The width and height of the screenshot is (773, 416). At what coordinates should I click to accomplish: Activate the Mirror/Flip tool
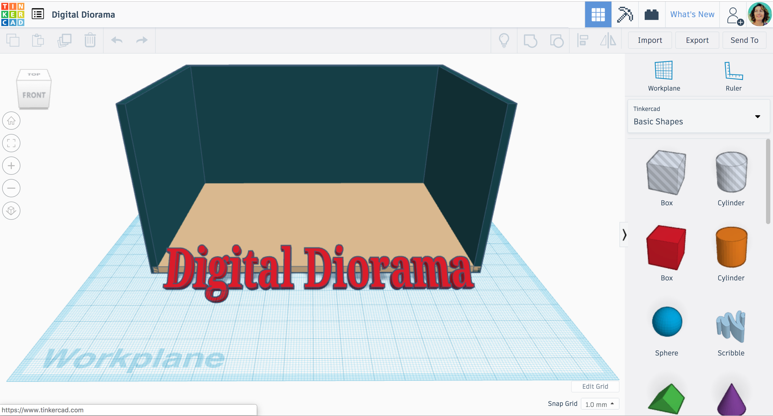[608, 40]
